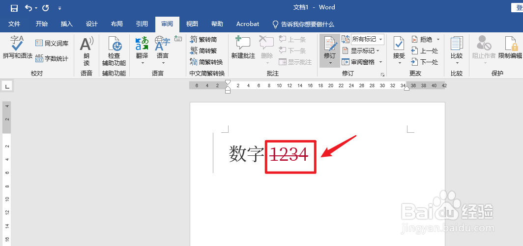Switch to the 设计 tab
This screenshot has width=523, height=246.
[x=92, y=24]
